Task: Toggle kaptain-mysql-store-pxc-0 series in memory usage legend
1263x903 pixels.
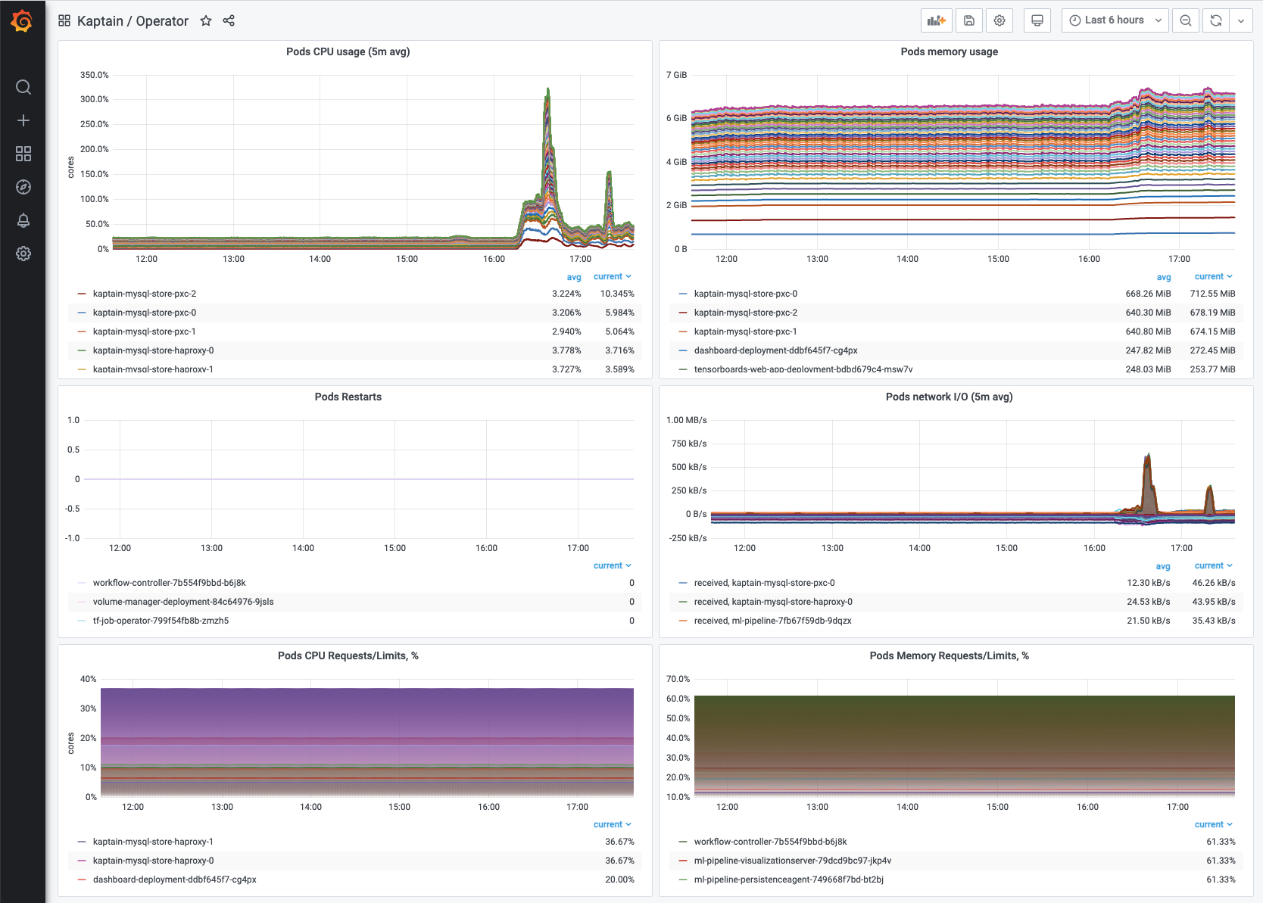Action: tap(746, 294)
